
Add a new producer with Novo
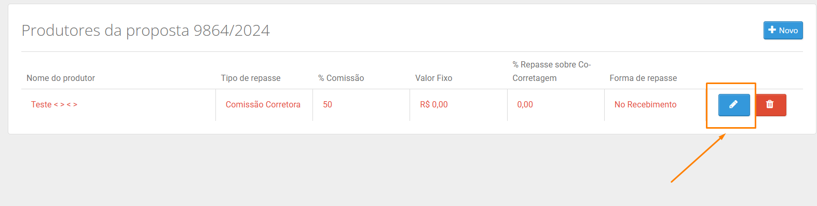click(x=783, y=30)
